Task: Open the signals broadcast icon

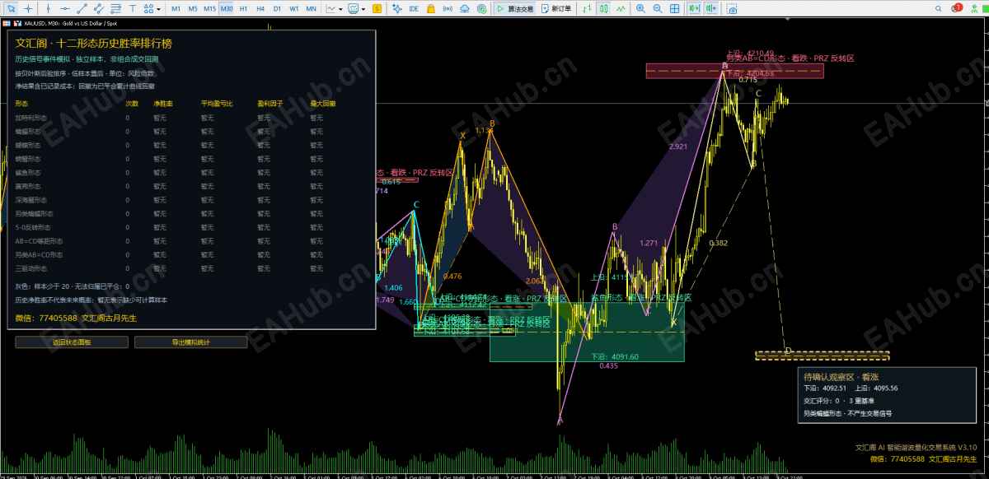Action: pyautogui.click(x=448, y=8)
